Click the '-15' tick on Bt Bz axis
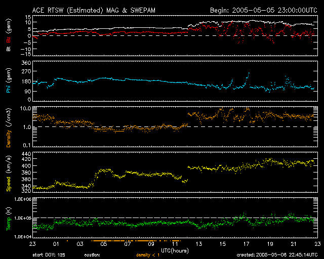Image resolution: width=324 pixels, height=259 pixels. [x=26, y=54]
